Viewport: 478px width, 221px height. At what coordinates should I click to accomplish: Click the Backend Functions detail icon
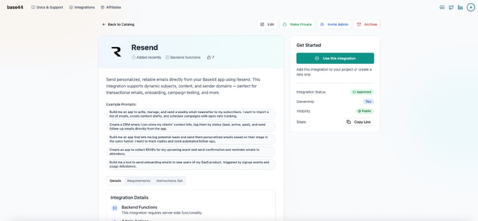click(114, 209)
